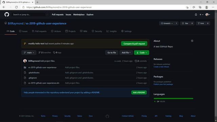Switch to the repository Settings tab
This screenshot has width=217, height=122.
[126, 31]
